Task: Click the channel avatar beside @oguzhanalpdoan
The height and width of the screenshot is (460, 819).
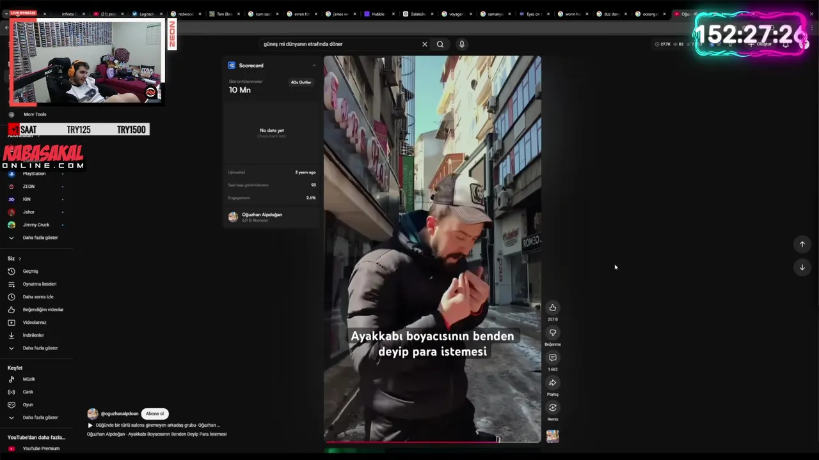Action: coord(93,413)
